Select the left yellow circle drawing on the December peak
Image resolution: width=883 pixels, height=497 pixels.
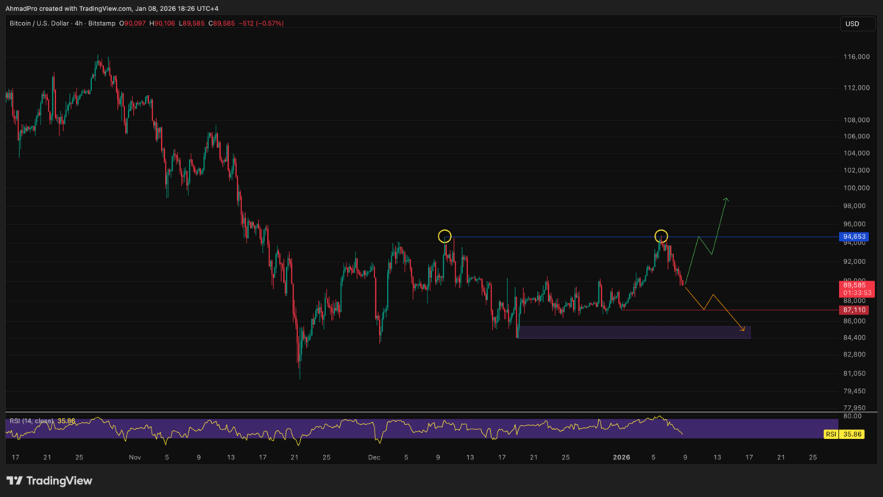(x=444, y=237)
